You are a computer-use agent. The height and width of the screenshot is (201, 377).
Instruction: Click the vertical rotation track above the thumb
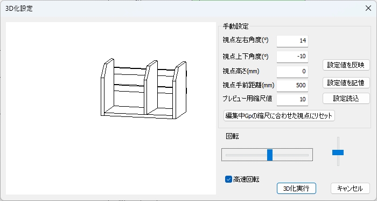tap(338, 143)
